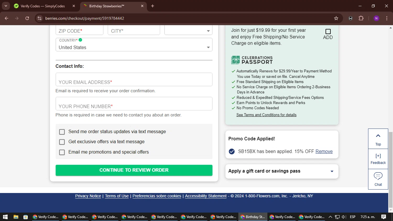This screenshot has width=393, height=221.
Task: Click the scrollbar up arrow
Action: coord(391,28)
